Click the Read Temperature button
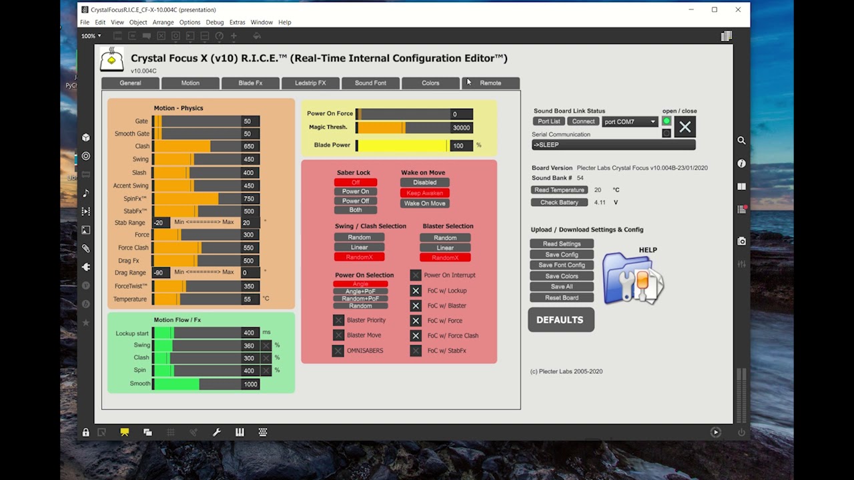 559,190
